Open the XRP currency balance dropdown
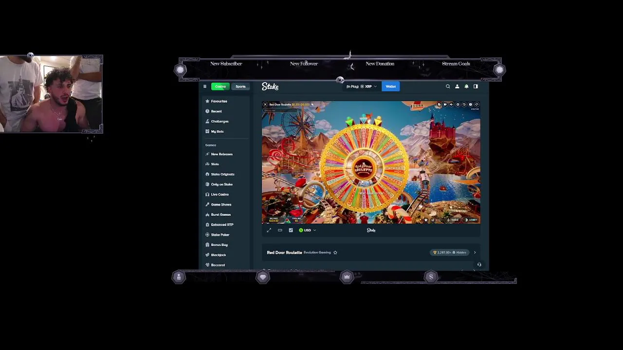 coord(361,87)
